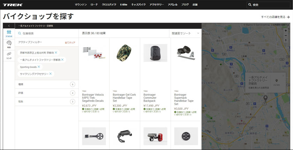Click the gray backpack thumbnail
The image size is (293, 150).
point(155,53)
